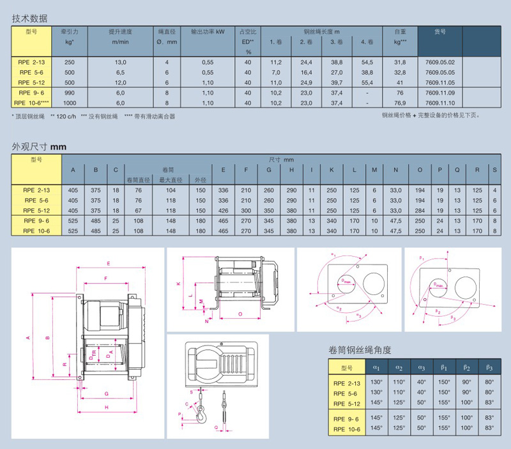Screen dimensions: 511x449
Task: Click order number 7609.05.02
Action: pos(439,62)
